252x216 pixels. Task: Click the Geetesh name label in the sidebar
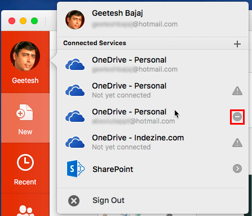(x=25, y=81)
